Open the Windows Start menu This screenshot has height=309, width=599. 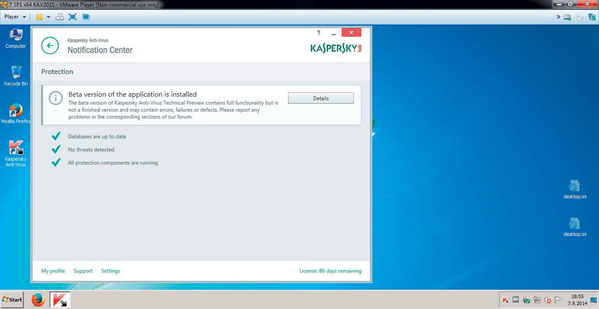coord(13,300)
